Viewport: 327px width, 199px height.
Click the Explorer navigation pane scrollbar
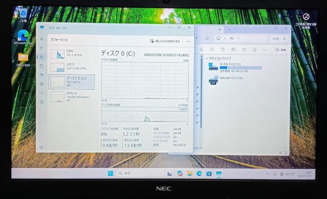coord(201,93)
